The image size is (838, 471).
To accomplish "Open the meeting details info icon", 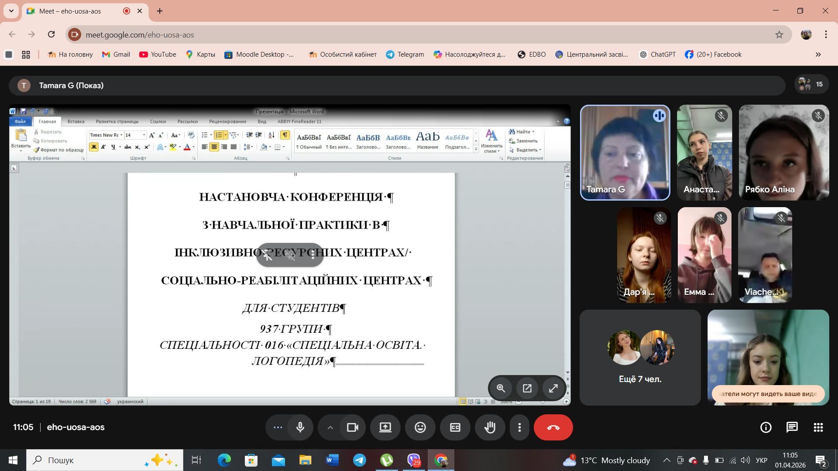I will tap(766, 427).
